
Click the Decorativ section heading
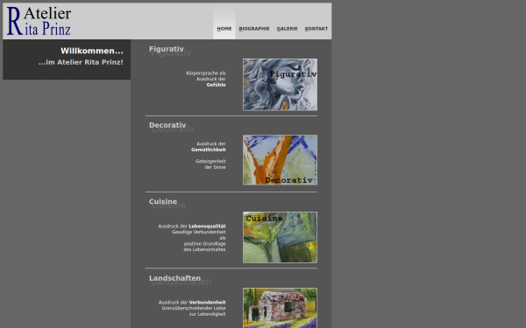point(167,125)
